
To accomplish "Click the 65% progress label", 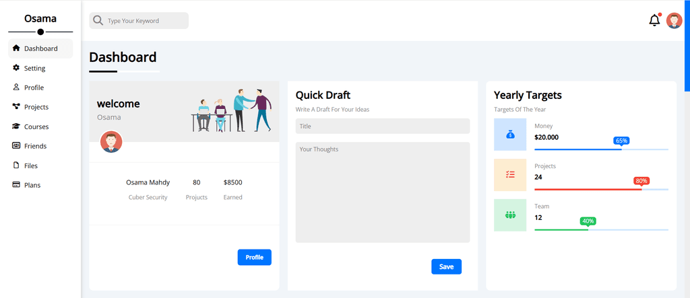I will tap(621, 141).
